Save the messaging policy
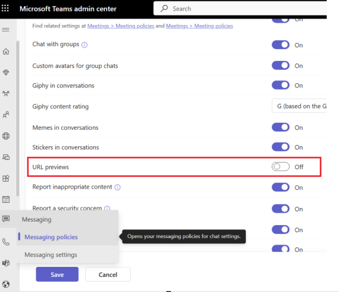The image size is (338, 292). (57, 274)
